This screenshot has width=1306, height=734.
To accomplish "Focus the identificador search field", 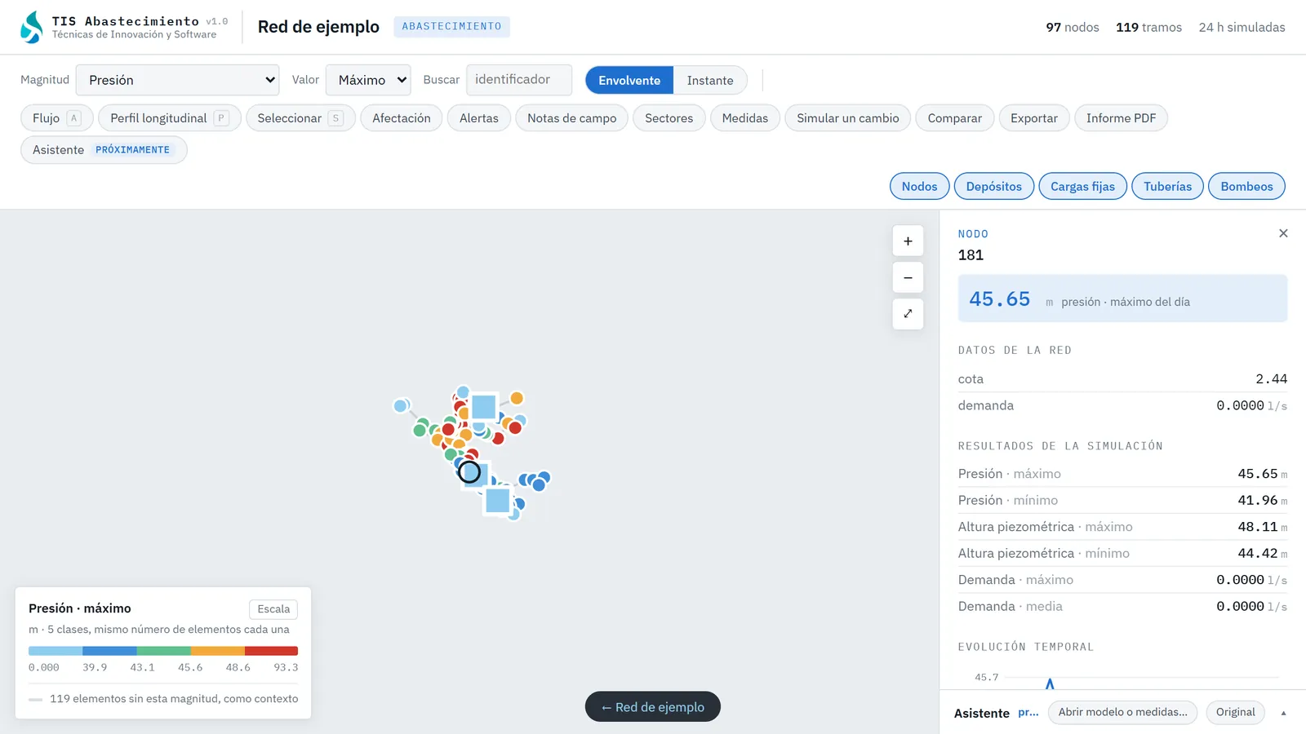I will 519,80.
